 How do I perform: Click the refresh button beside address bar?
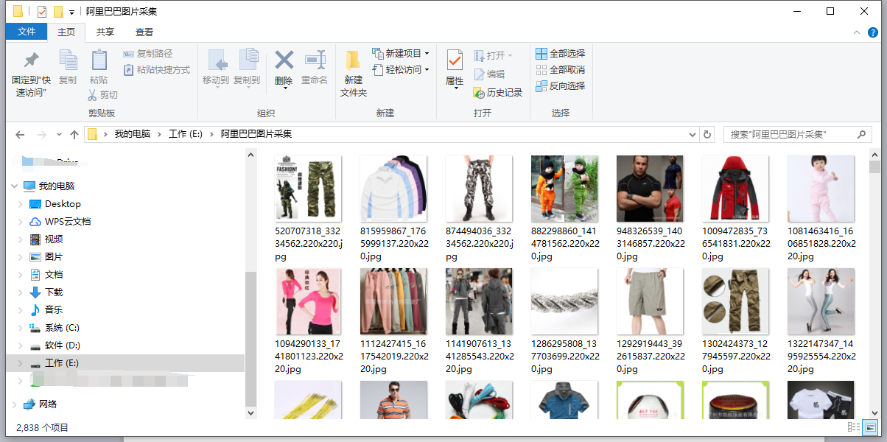708,135
